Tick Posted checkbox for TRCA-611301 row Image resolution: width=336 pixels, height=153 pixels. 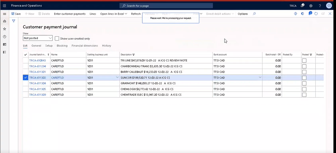point(304,72)
